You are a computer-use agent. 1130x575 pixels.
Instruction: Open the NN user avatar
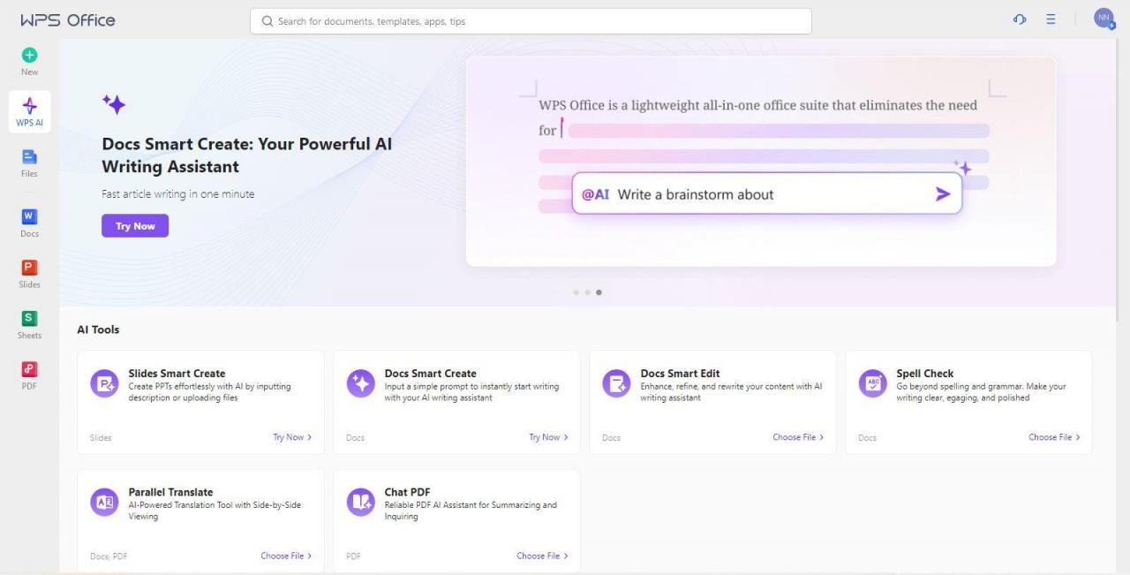coord(1104,19)
